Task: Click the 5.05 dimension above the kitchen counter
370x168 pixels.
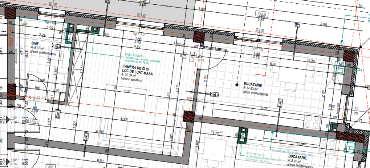Action: 263,108
